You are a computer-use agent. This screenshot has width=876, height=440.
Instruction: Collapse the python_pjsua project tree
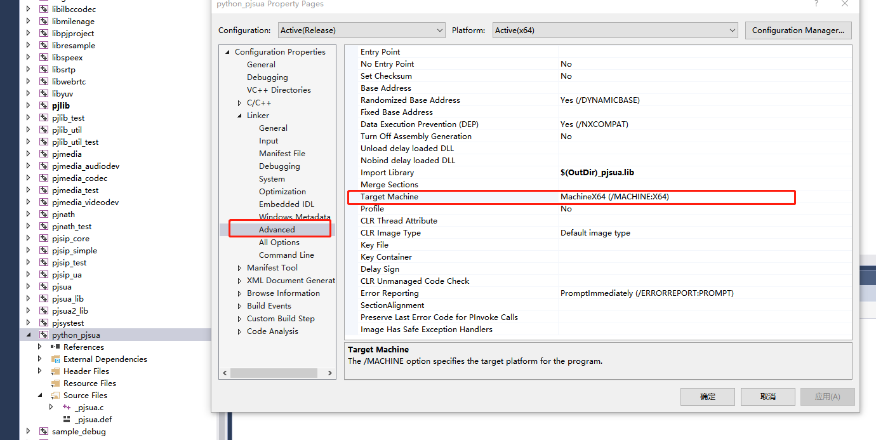point(29,335)
